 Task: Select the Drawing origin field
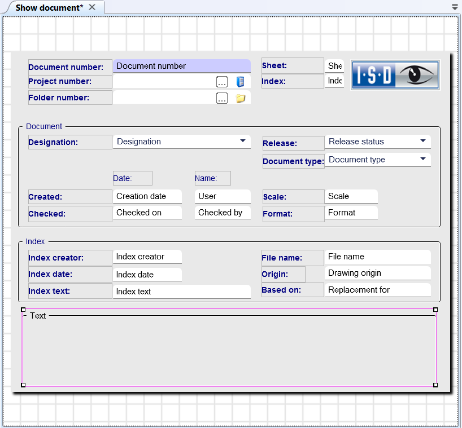coord(377,273)
